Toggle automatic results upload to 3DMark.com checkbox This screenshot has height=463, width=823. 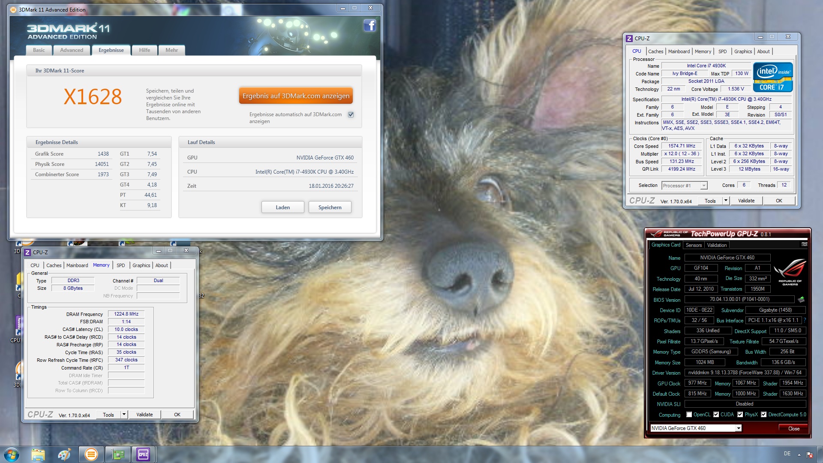351,114
